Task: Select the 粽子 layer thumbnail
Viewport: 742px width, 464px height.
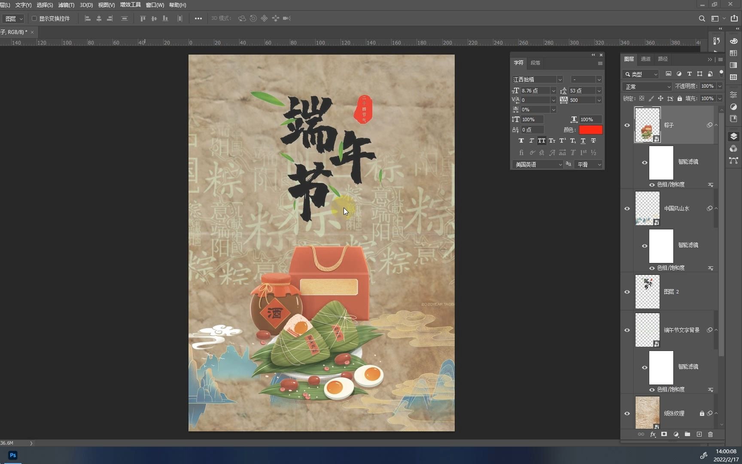Action: [647, 125]
